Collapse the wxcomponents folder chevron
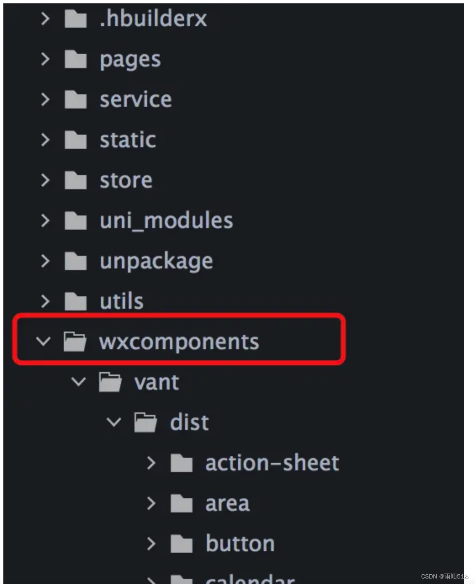This screenshot has width=475, height=584. pyautogui.click(x=44, y=342)
